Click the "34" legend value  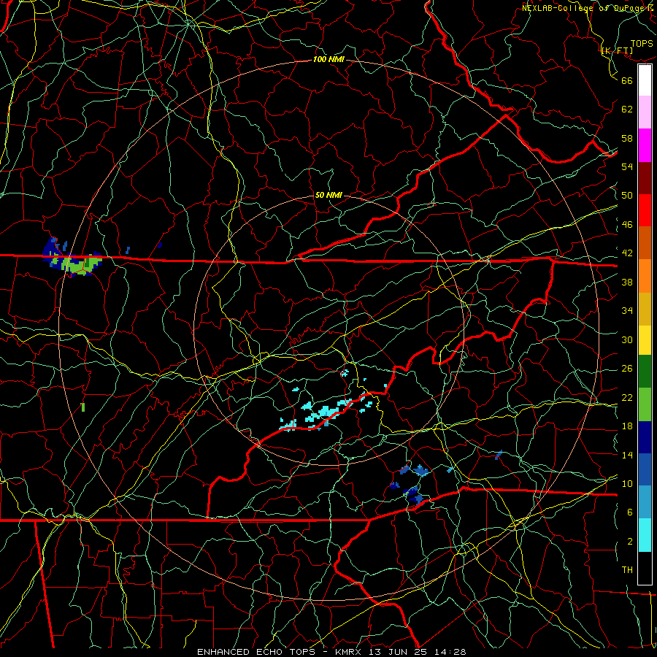click(x=627, y=311)
